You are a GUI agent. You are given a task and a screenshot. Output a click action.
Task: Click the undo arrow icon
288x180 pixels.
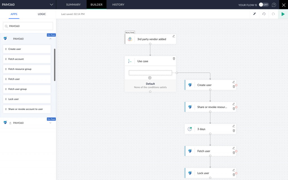[264, 14]
